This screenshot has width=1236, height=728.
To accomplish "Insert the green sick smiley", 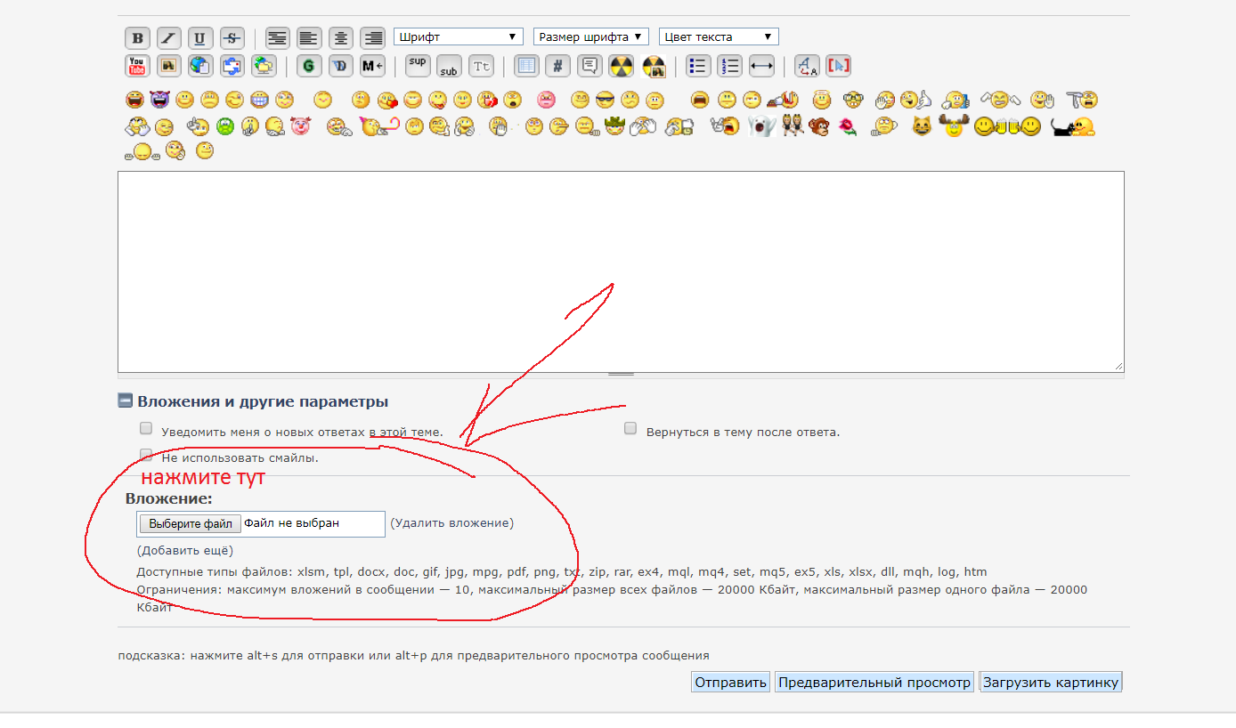I will pos(224,127).
